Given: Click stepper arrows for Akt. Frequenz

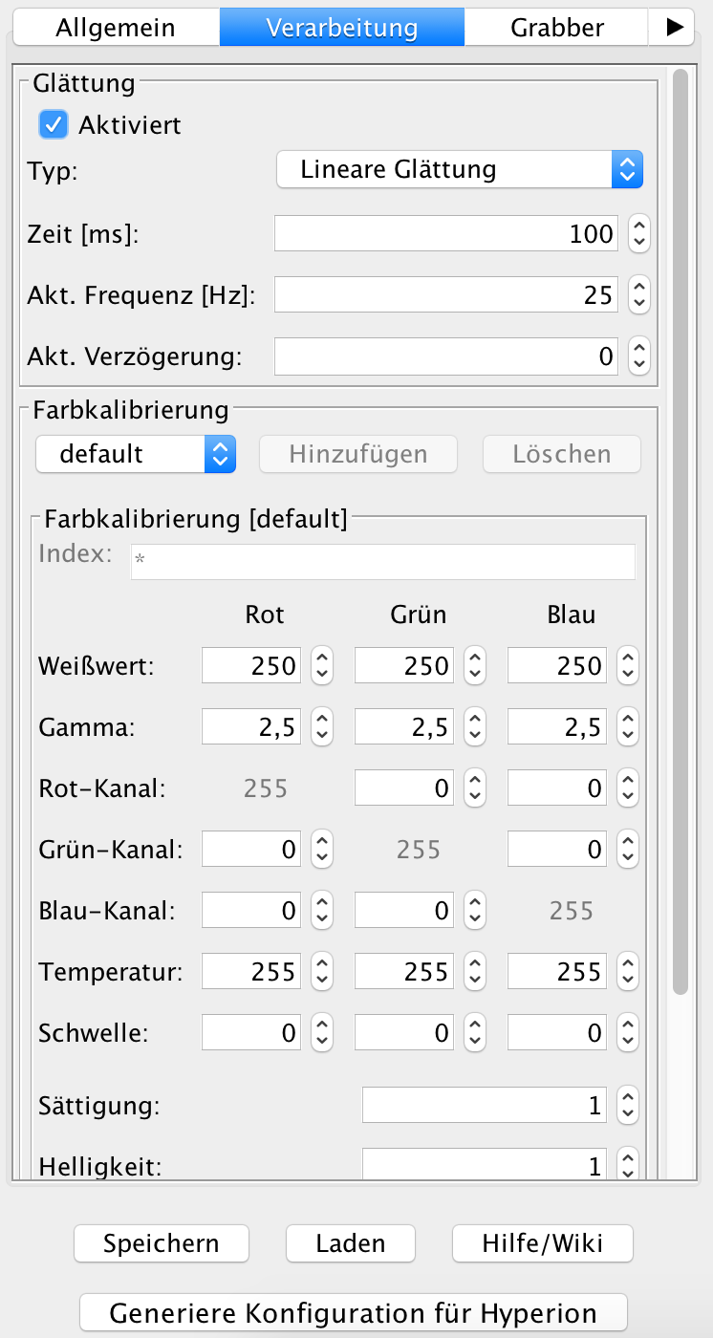Looking at the screenshot, I should [x=639, y=294].
